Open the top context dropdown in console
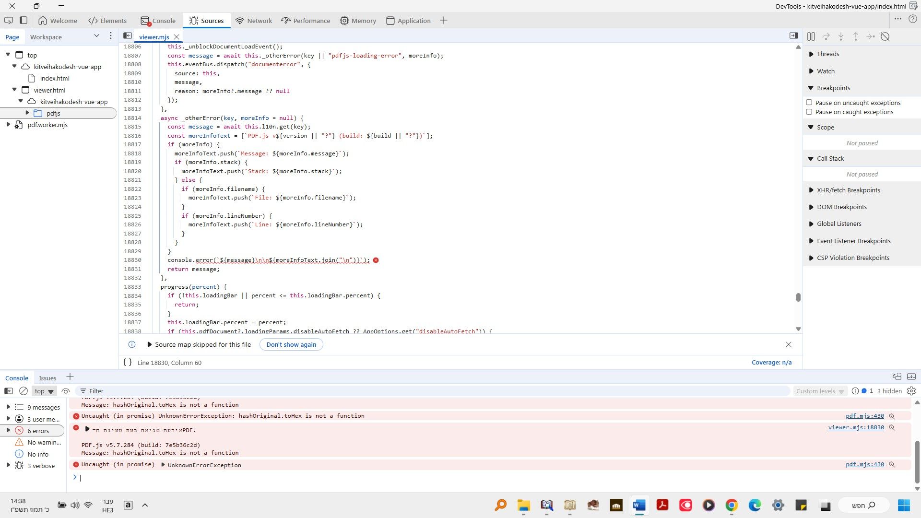 pos(44,391)
